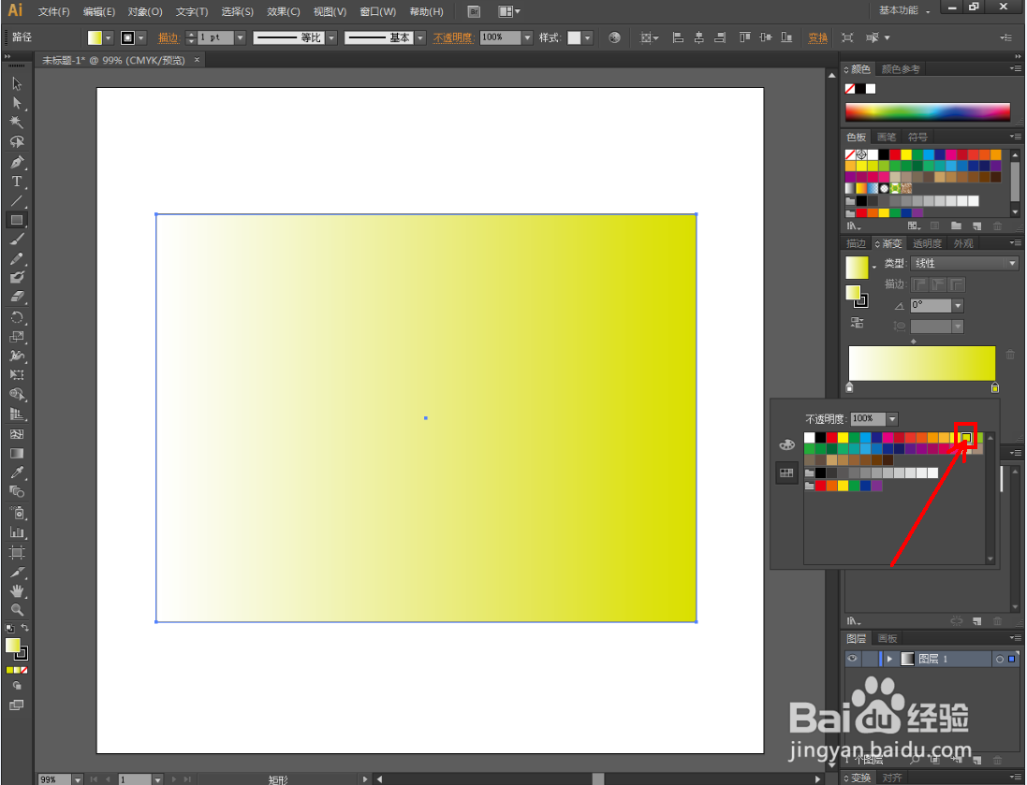Select the Zoom tool
Image resolution: width=1027 pixels, height=785 pixels.
click(x=17, y=610)
